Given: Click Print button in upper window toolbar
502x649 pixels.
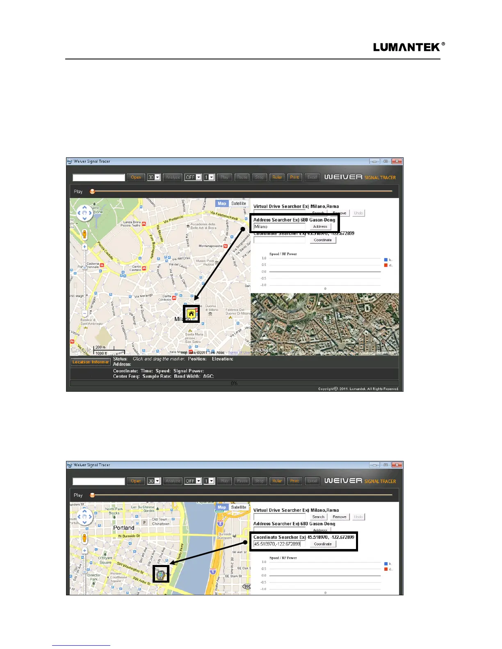Looking at the screenshot, I should click(294, 177).
